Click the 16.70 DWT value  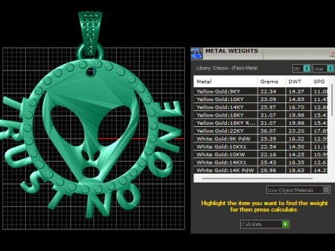pos(297,107)
